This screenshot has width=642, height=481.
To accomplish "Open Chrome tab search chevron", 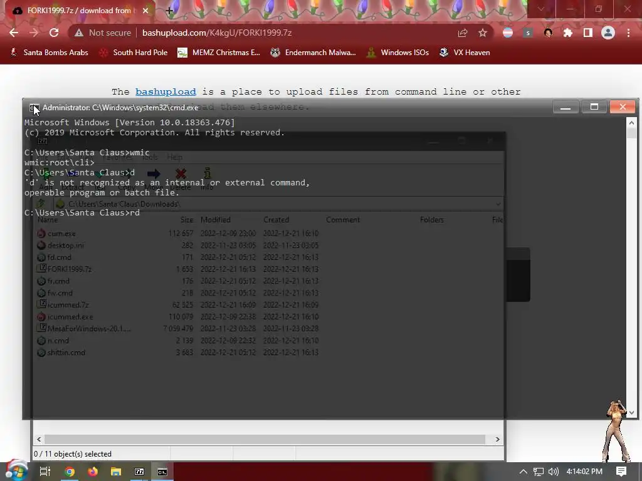I will click(x=541, y=9).
